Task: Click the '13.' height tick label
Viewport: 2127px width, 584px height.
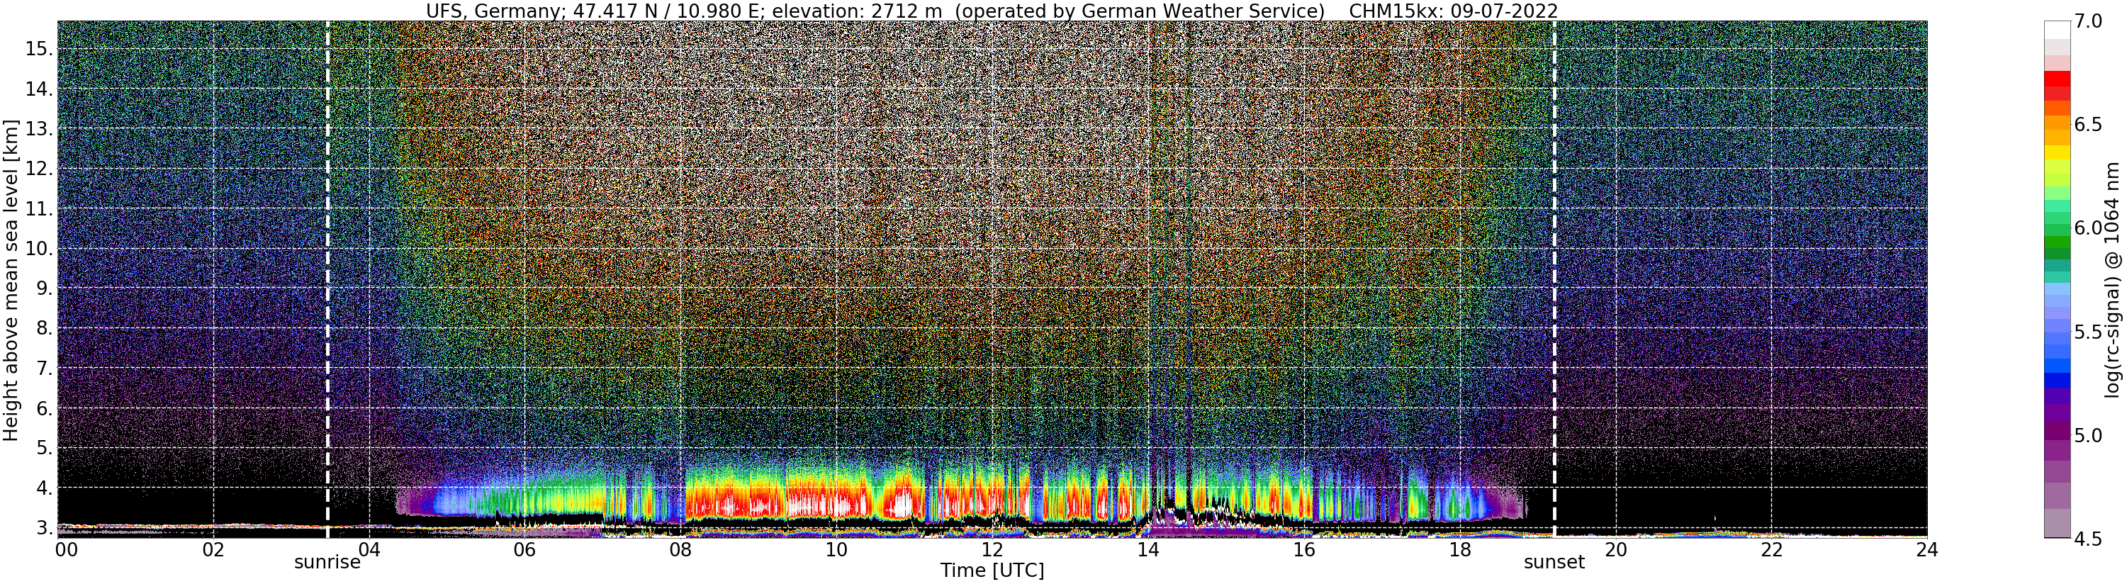Action: coord(39,129)
